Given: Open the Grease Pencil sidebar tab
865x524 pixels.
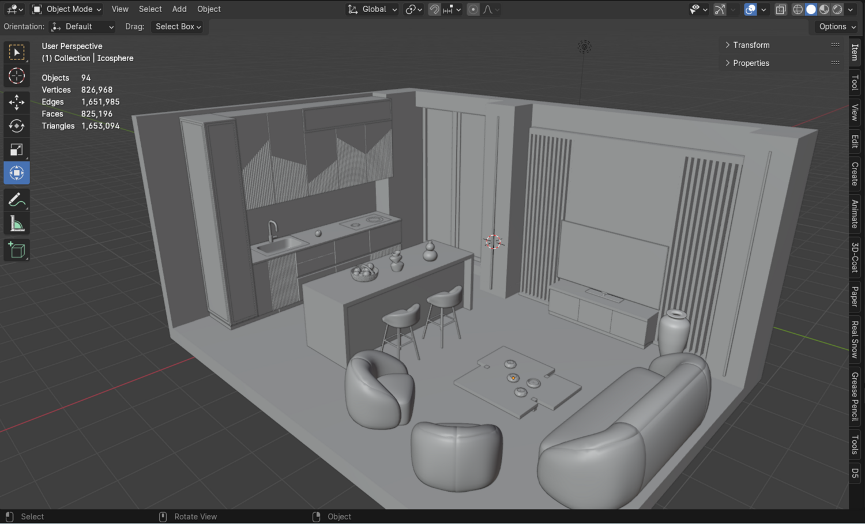Looking at the screenshot, I should (855, 397).
